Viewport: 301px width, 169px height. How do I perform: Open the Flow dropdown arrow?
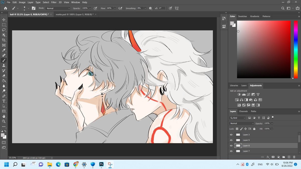[115, 8]
